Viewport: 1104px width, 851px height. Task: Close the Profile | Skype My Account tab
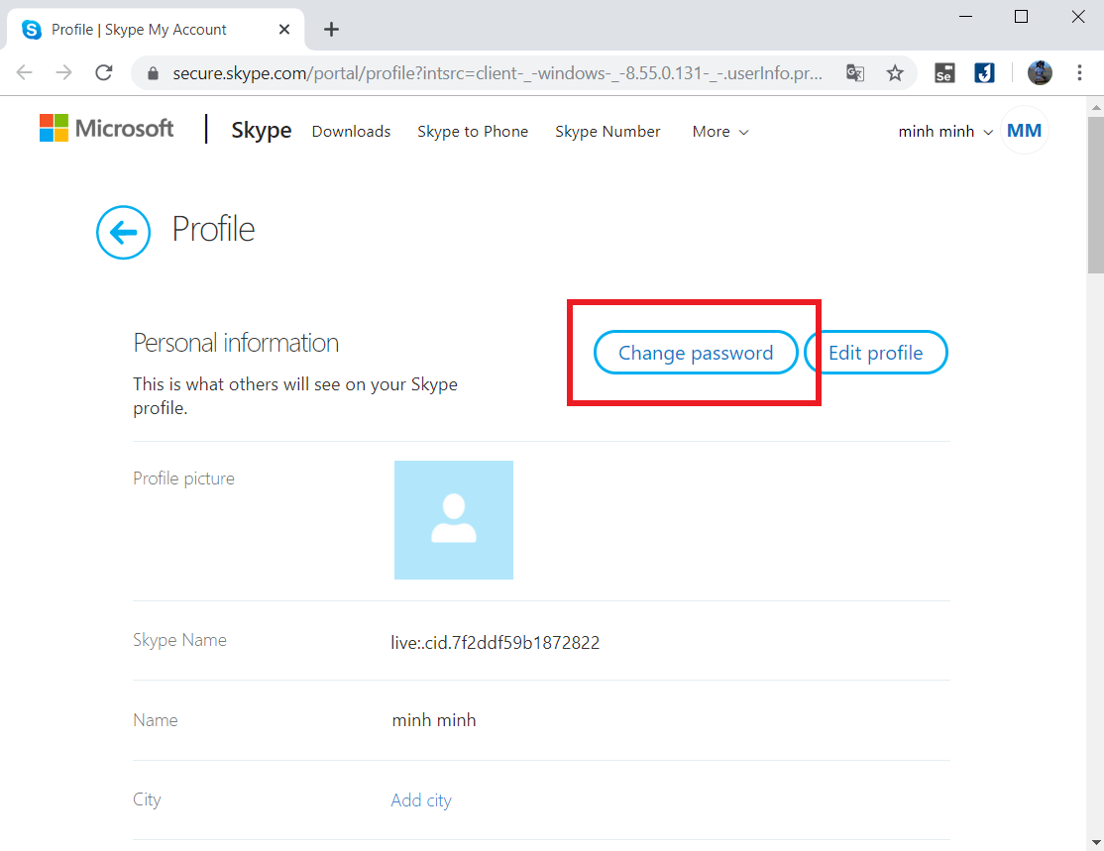[x=284, y=30]
